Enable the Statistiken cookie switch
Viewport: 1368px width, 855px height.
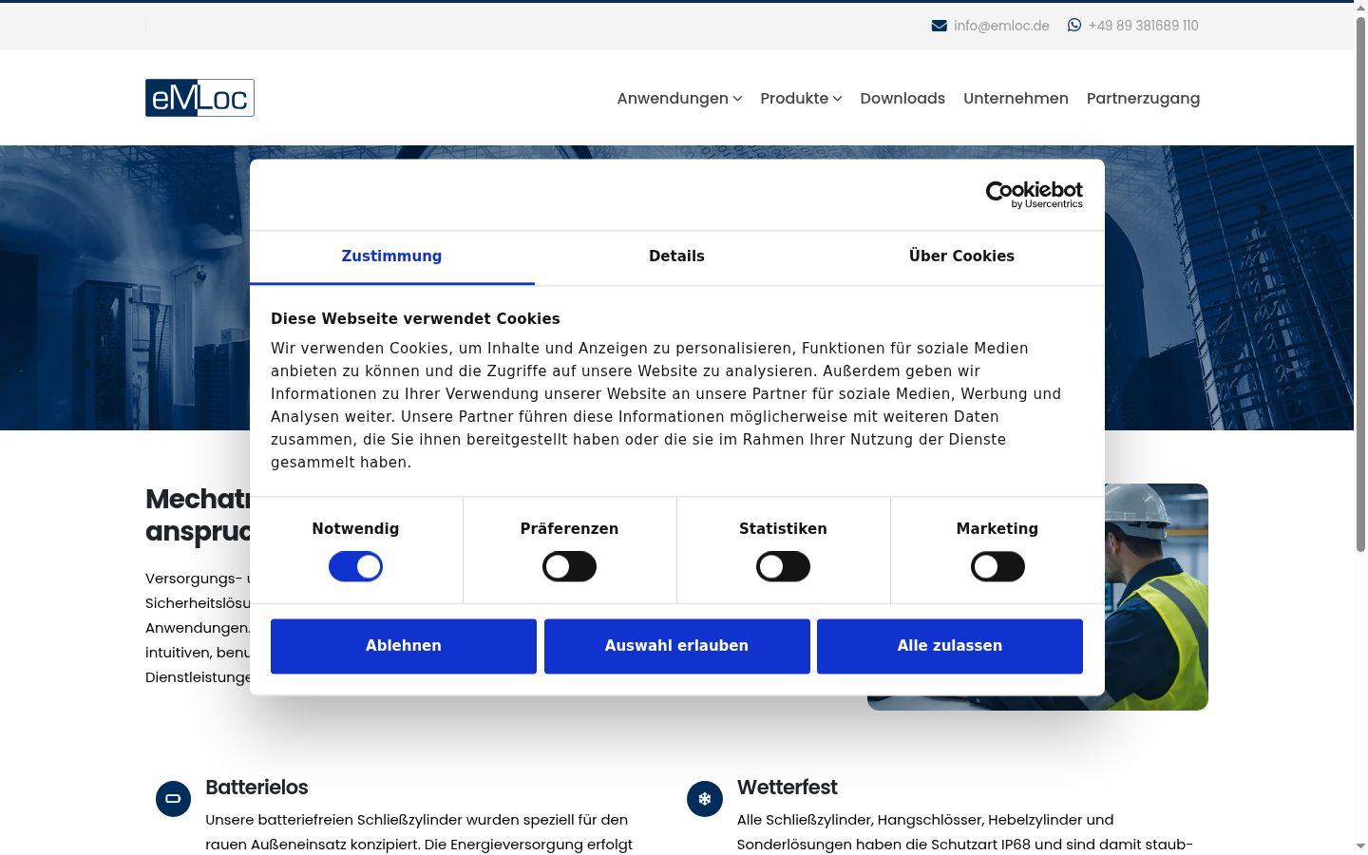(783, 567)
